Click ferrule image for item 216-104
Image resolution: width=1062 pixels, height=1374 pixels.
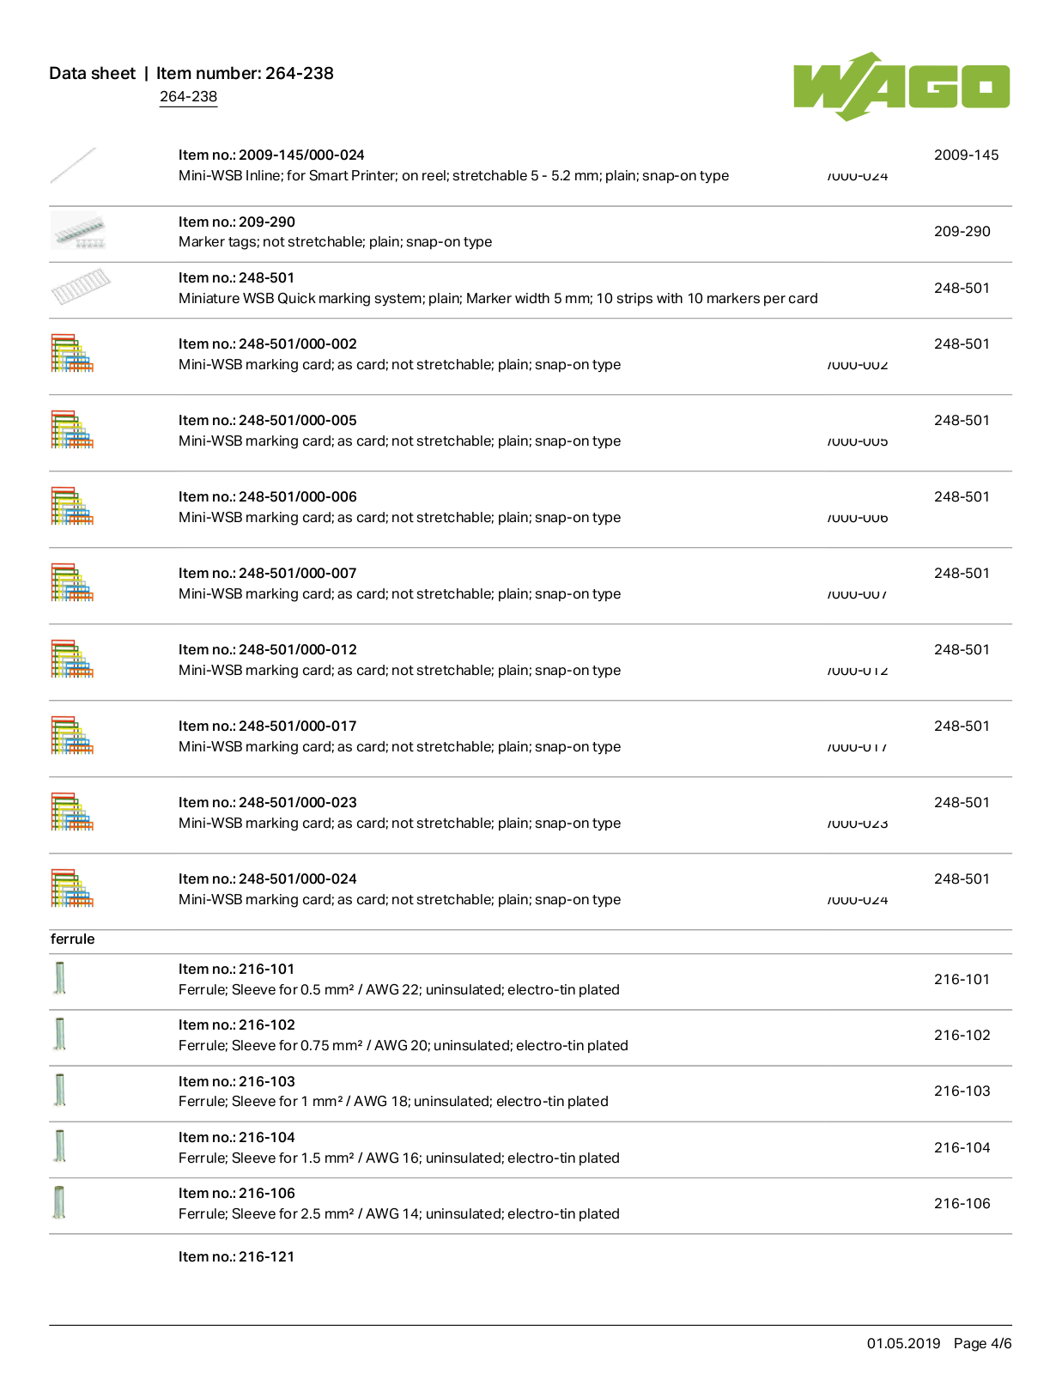(x=59, y=1146)
